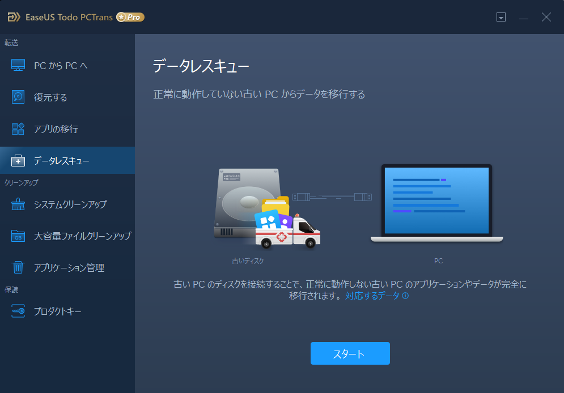Screen dimensions: 564x393
Task: Click the 古いディスク label
Action: 248,261
